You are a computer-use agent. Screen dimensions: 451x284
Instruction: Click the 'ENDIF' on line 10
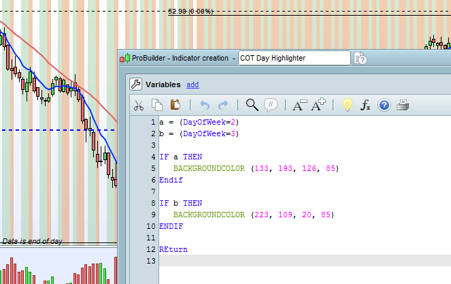pos(171,226)
